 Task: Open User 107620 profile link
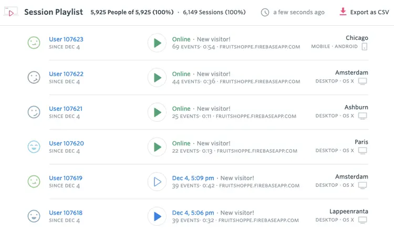(66, 143)
